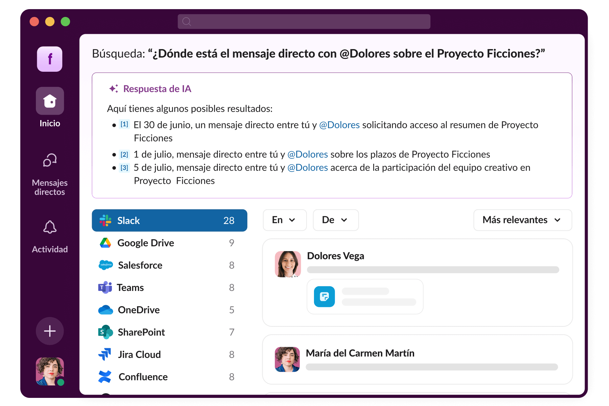Open María del Carmen Martín result card
The height and width of the screenshot is (406, 609).
coord(418,359)
